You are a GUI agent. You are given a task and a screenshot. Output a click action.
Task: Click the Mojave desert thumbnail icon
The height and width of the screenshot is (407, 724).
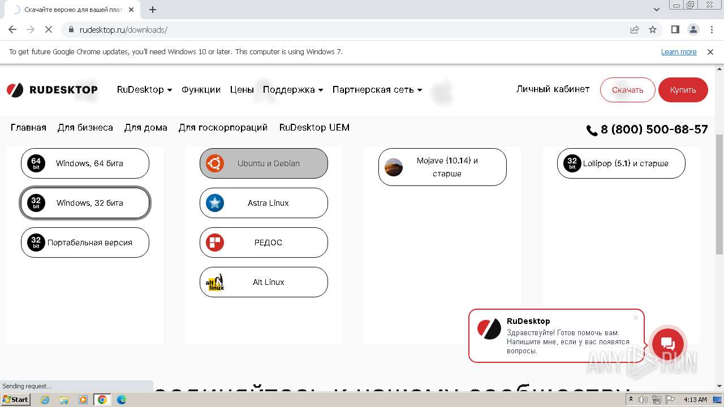(x=394, y=167)
